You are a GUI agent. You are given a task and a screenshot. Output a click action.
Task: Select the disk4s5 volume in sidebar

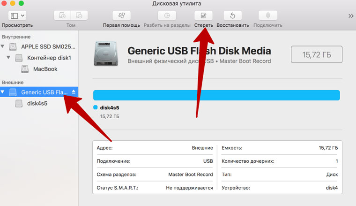coord(37,103)
